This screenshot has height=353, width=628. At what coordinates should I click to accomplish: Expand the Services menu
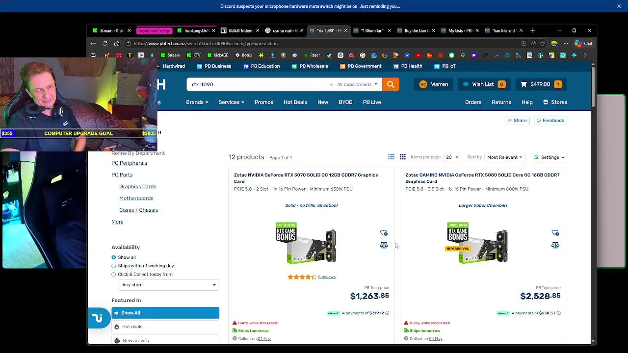[x=232, y=102]
